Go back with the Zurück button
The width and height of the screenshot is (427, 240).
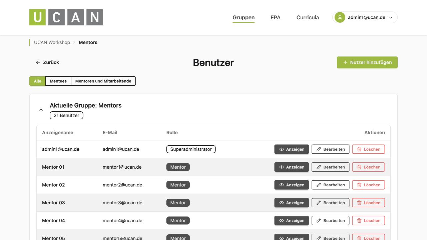(x=48, y=62)
